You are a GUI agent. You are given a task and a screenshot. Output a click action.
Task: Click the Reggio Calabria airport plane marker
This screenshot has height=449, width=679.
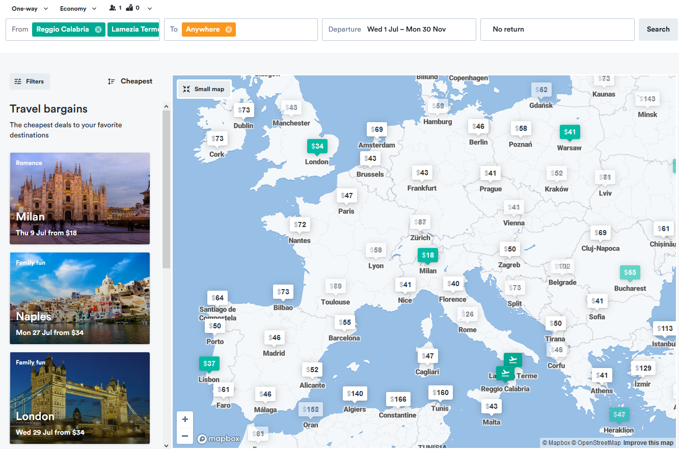pyautogui.click(x=505, y=373)
